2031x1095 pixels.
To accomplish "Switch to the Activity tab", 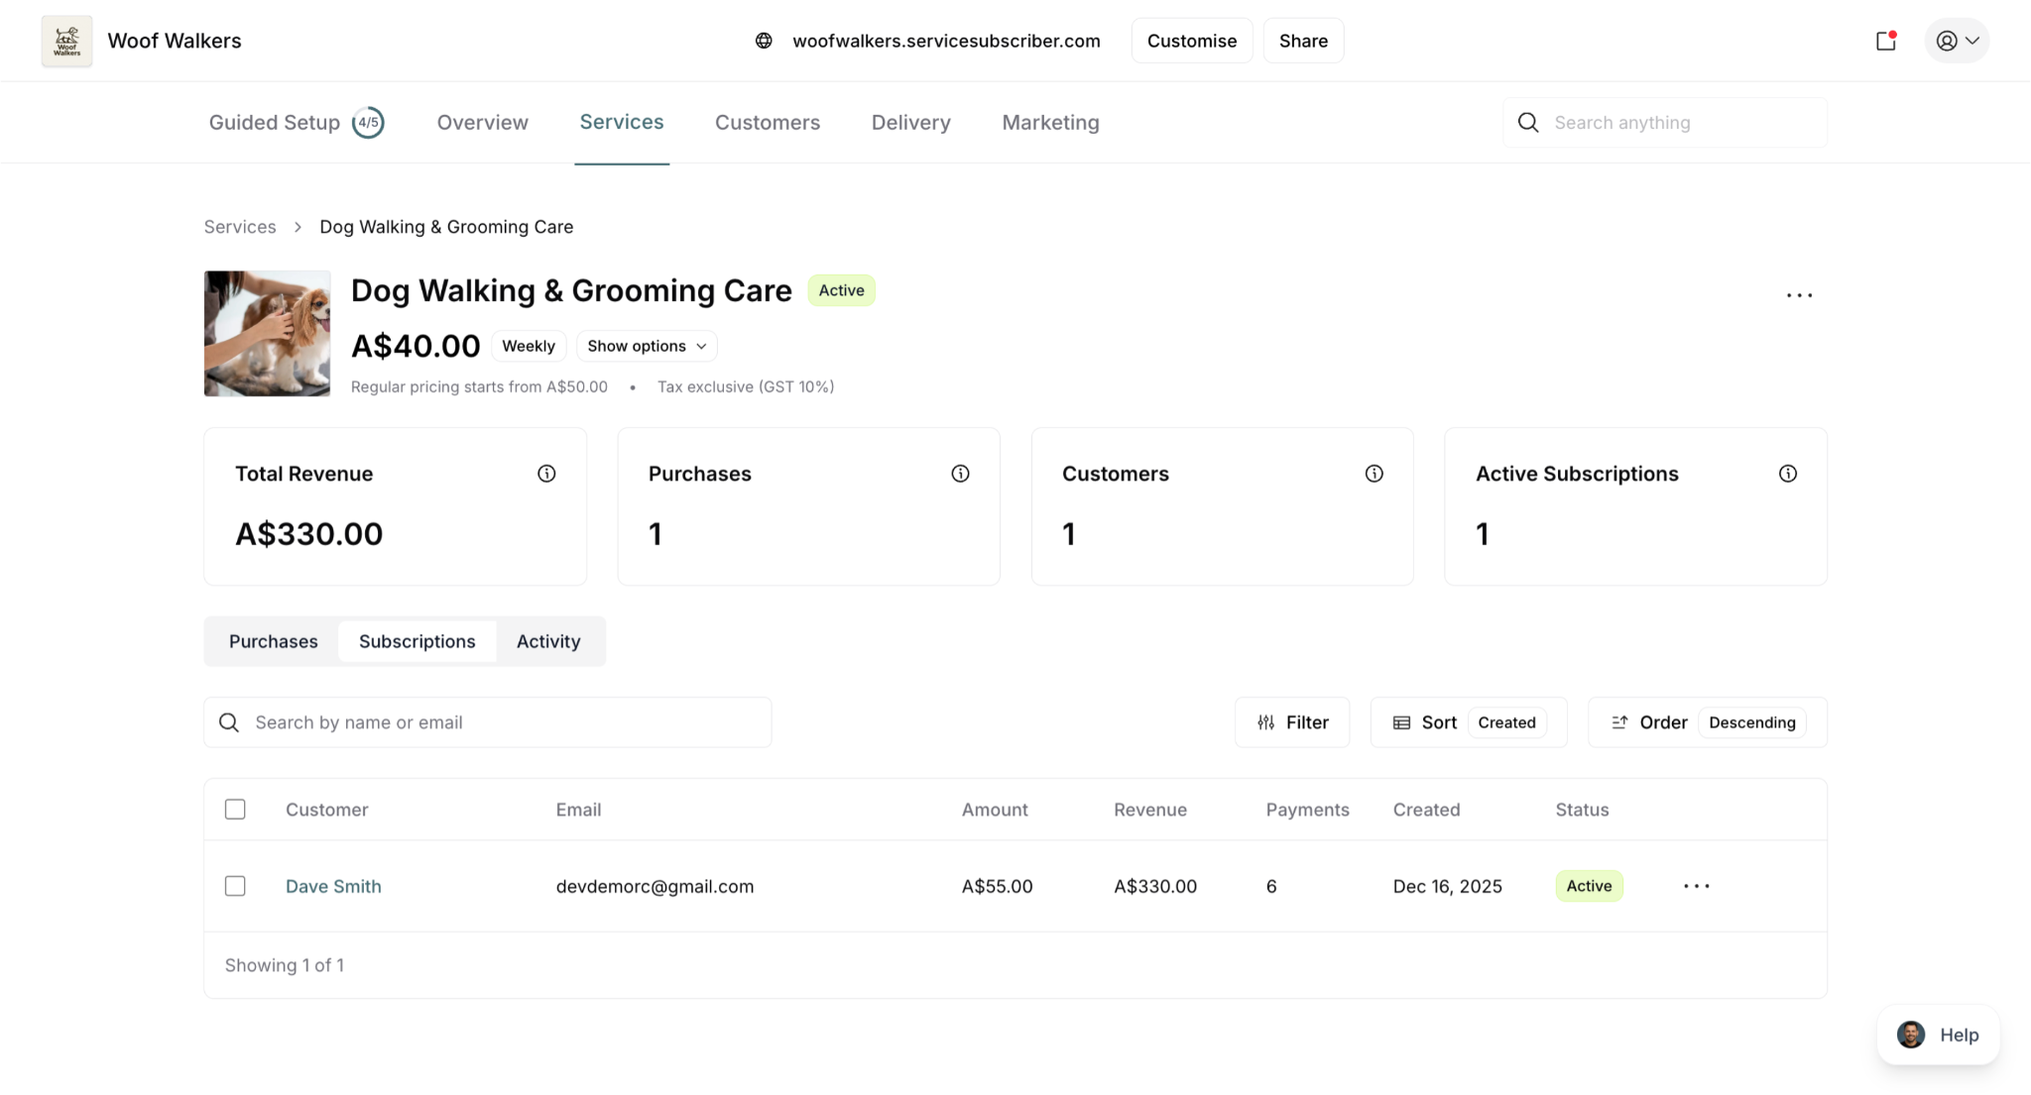I will point(548,641).
